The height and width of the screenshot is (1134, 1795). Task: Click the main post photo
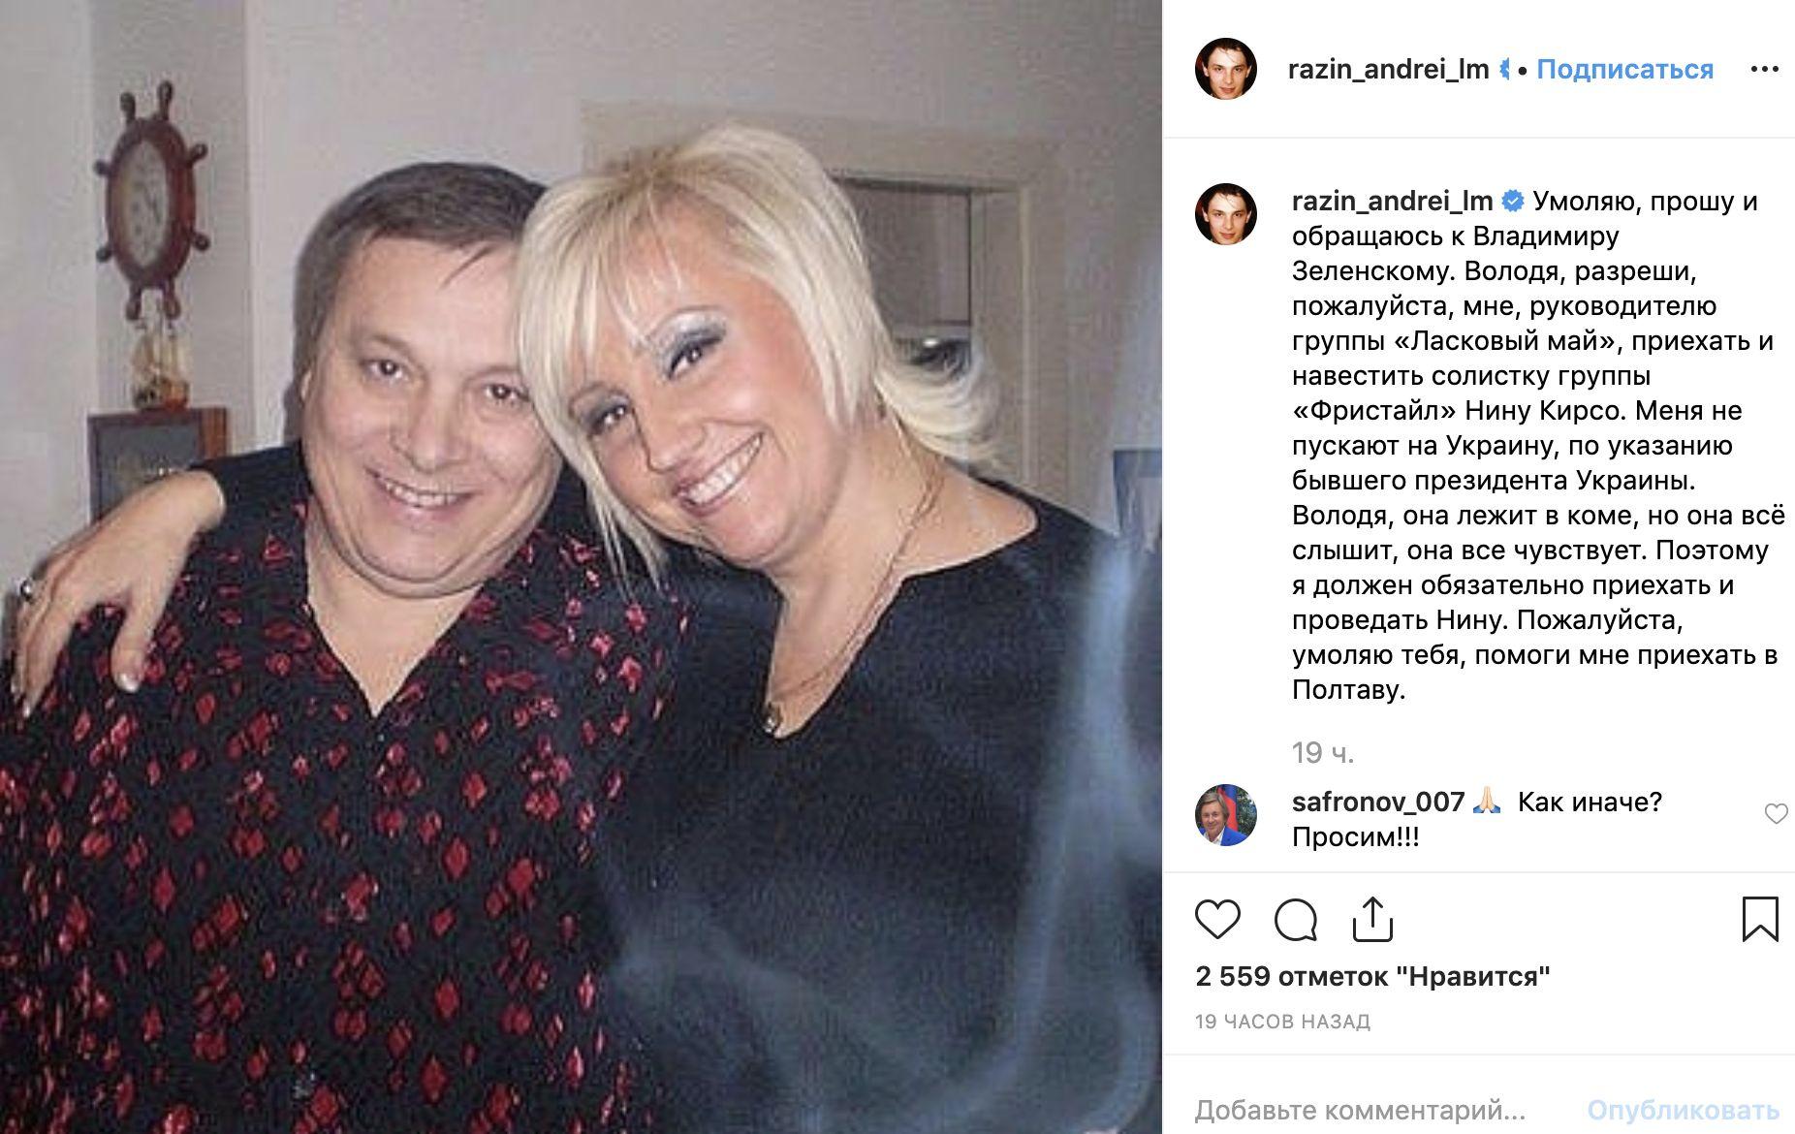tap(581, 567)
